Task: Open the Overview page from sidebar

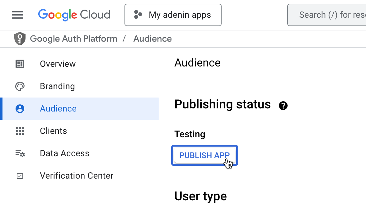Action: pyautogui.click(x=58, y=64)
